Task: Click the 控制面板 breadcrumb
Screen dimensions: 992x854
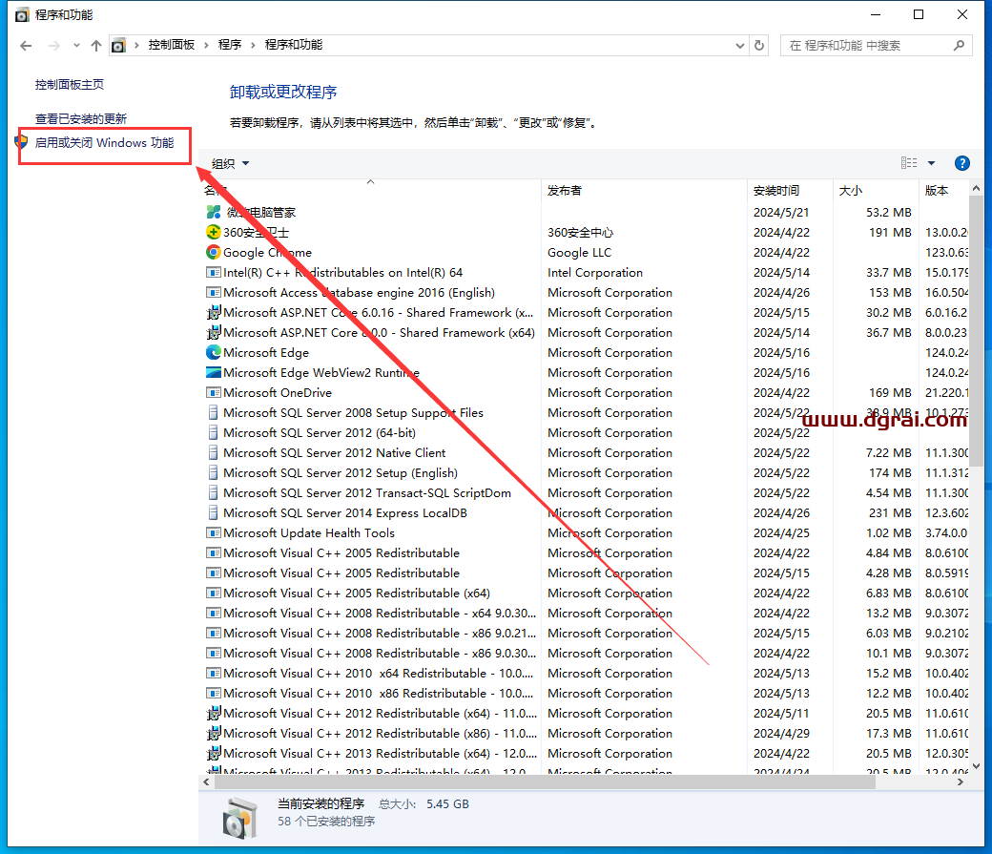Action: coord(172,45)
